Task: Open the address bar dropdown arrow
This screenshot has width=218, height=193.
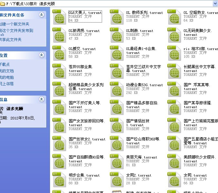Action: pos(215,4)
